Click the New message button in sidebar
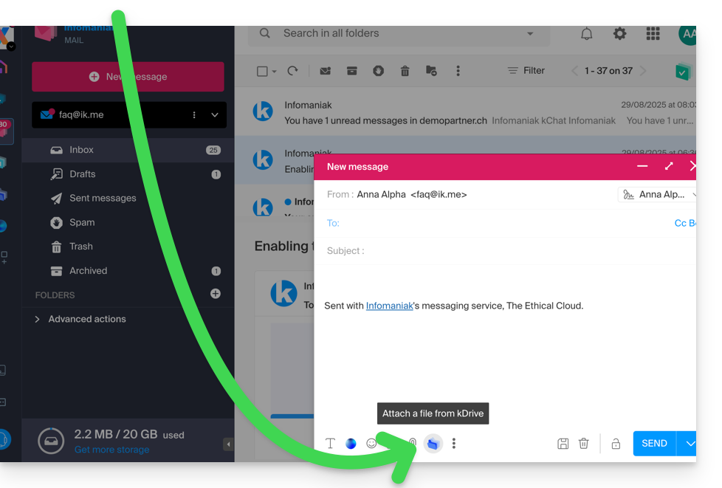722x488 pixels. (128, 77)
